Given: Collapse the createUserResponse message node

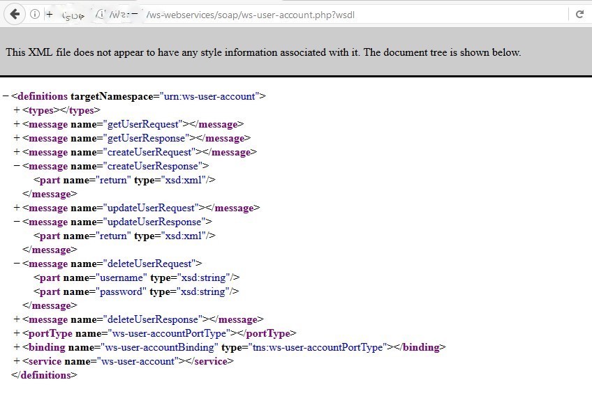Looking at the screenshot, I should (x=17, y=167).
